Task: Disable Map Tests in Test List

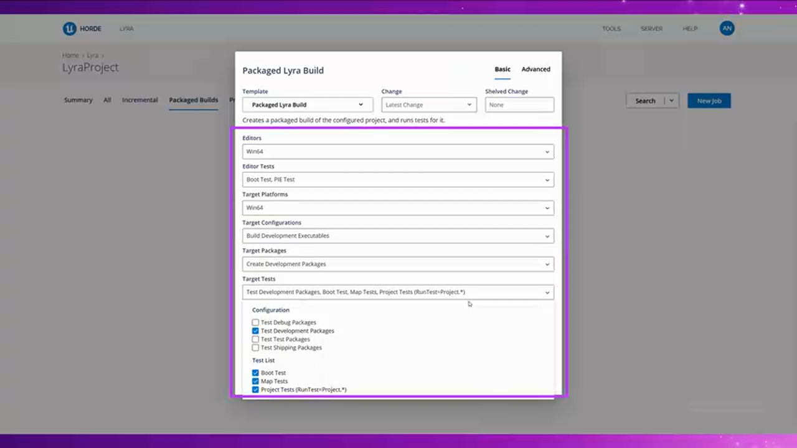Action: tap(255, 381)
